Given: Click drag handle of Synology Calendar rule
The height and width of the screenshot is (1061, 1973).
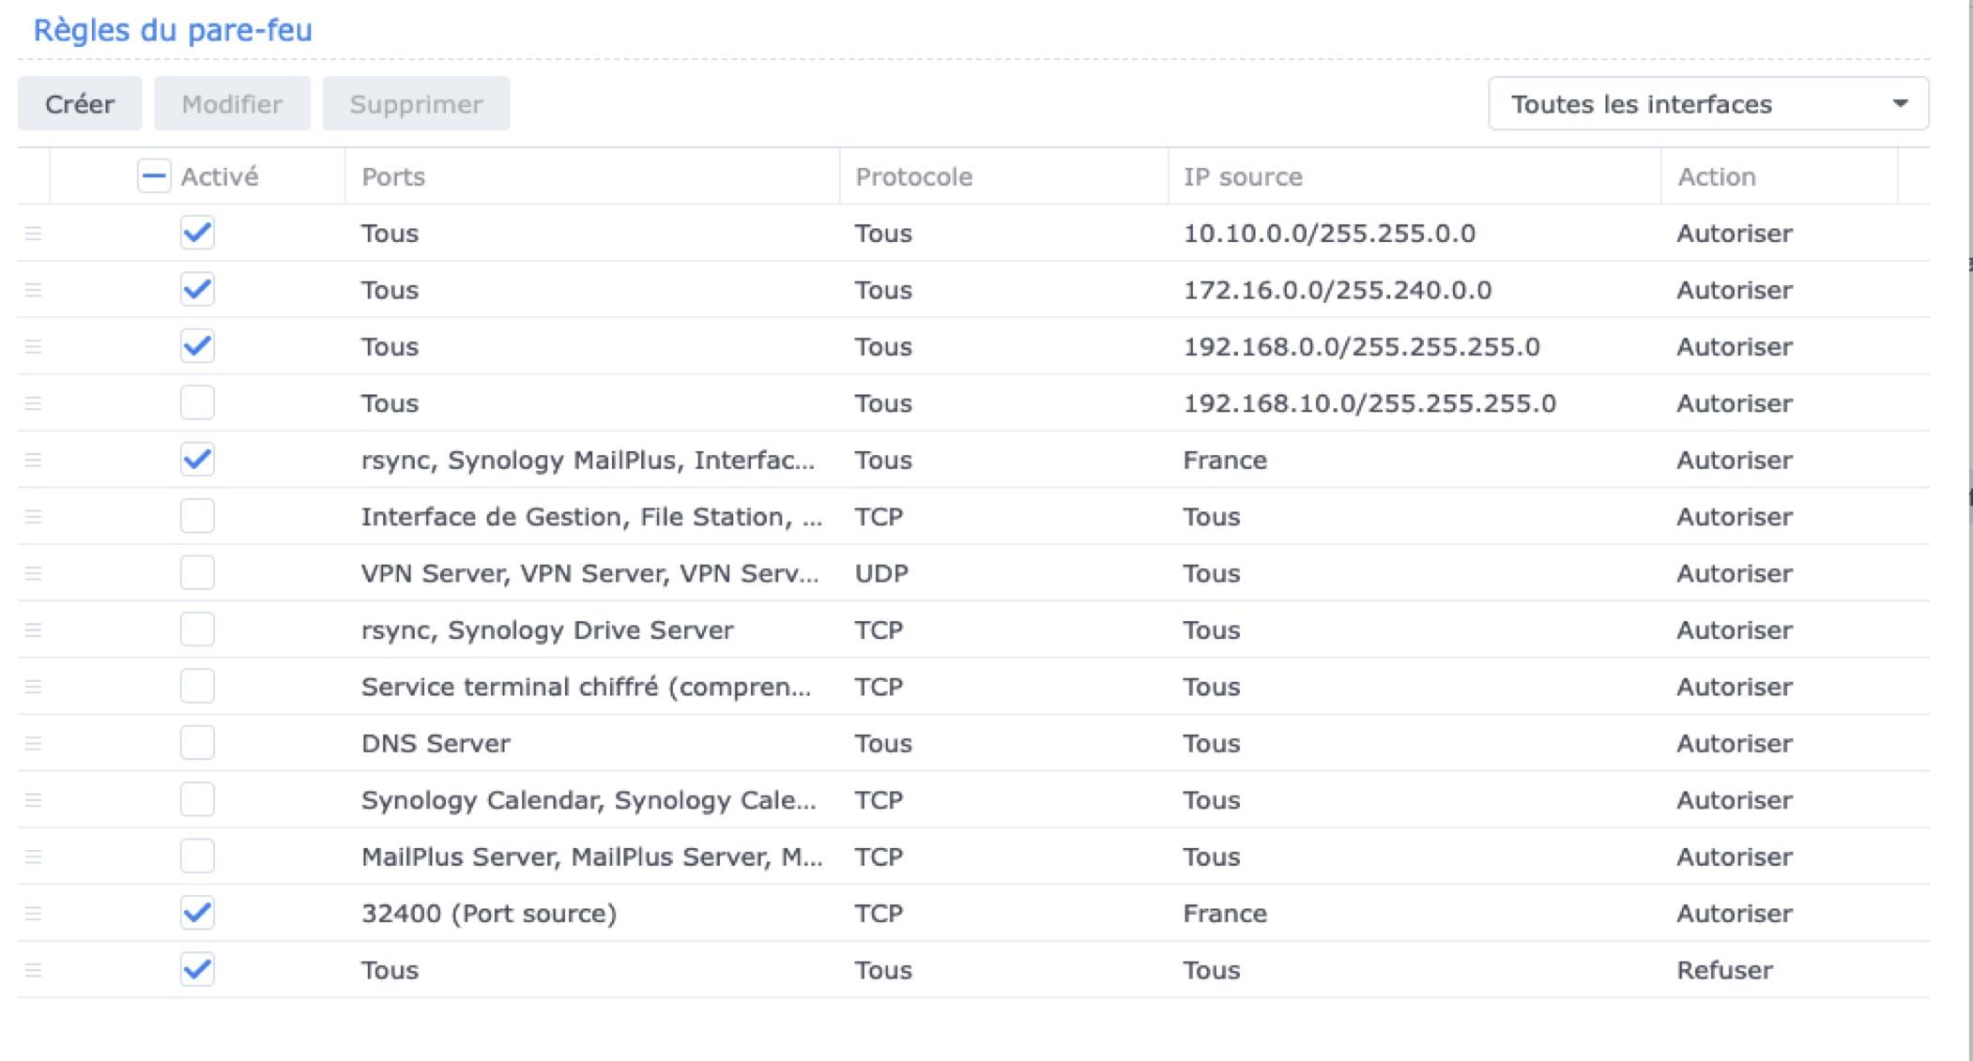Looking at the screenshot, I should [x=33, y=800].
